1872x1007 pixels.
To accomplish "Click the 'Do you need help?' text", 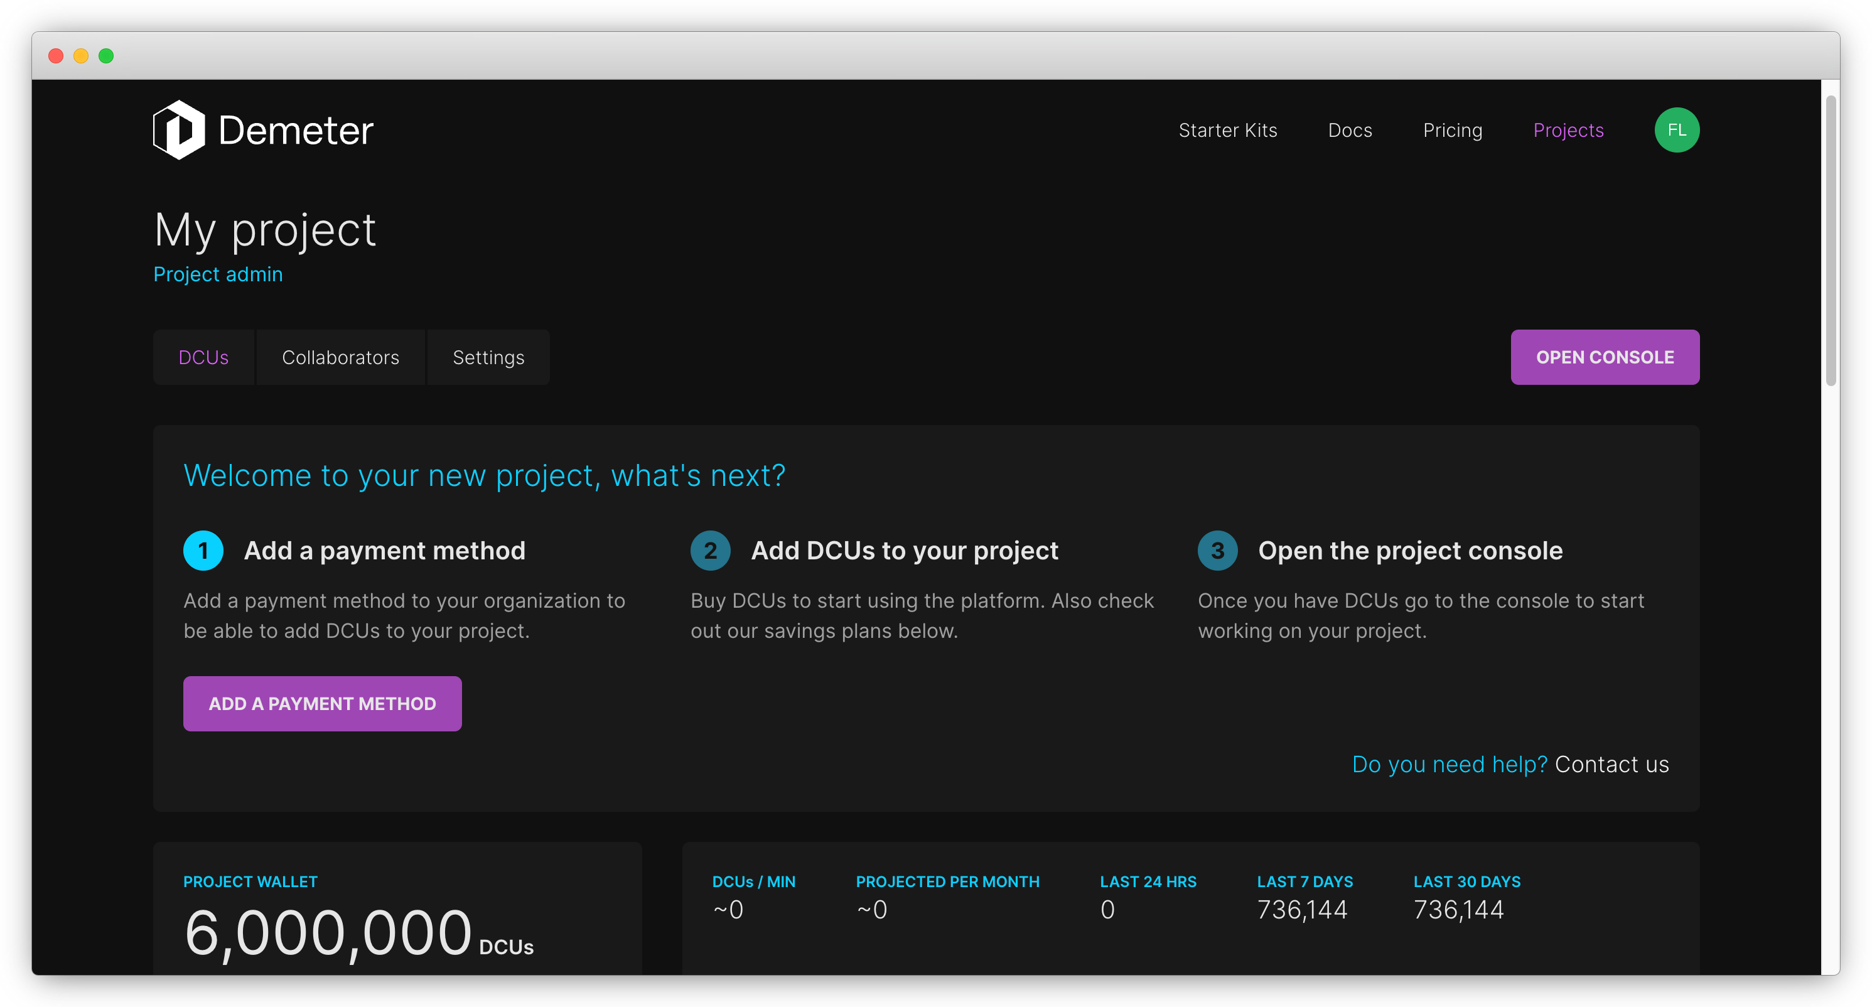I will point(1449,764).
